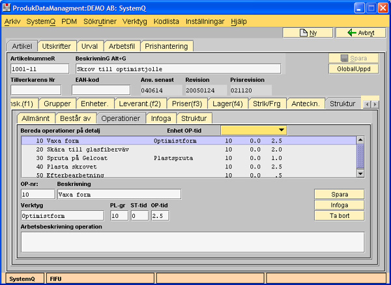Open the Strlk/Frg tab
This screenshot has width=391, height=285.
pos(267,104)
